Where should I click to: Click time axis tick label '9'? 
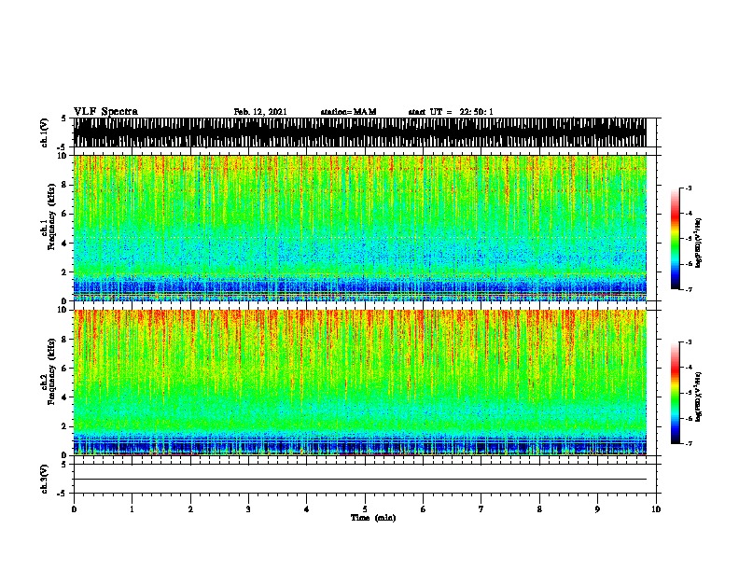[597, 509]
